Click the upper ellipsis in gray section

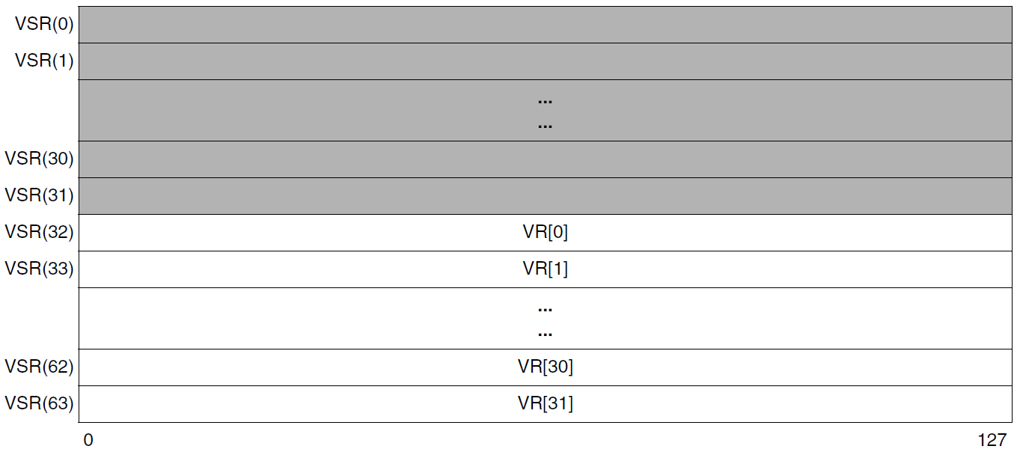pyautogui.click(x=545, y=102)
